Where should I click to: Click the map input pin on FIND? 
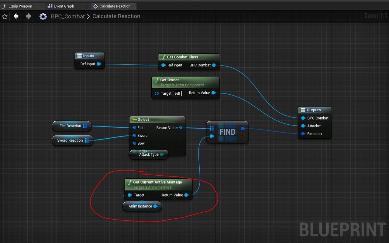pos(212,129)
